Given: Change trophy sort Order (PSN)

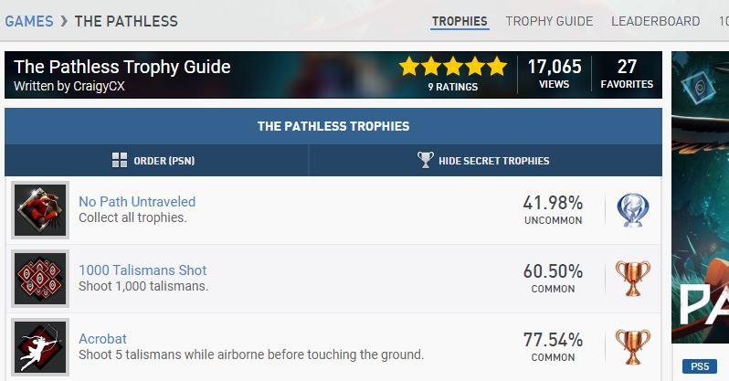Looking at the screenshot, I should 164,161.
